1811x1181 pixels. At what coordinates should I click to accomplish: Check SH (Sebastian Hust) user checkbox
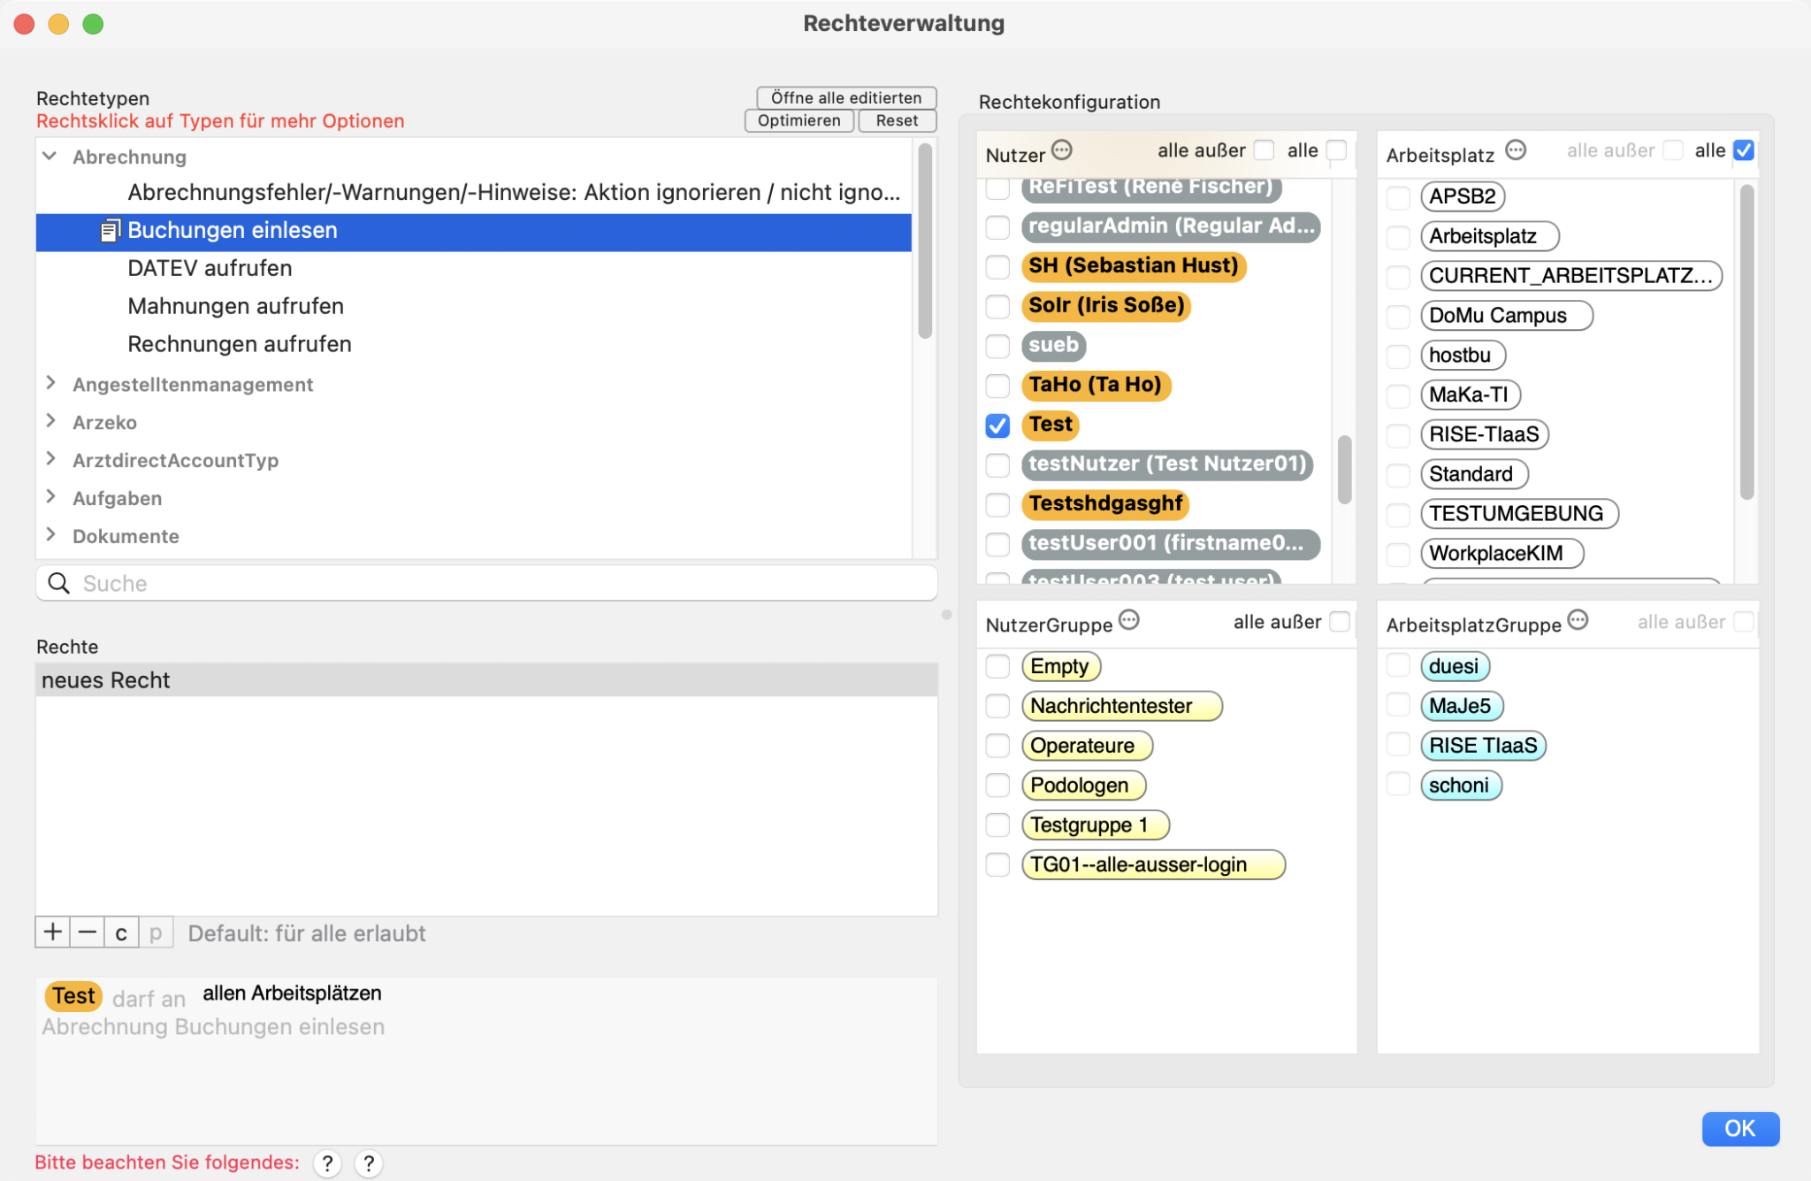click(x=997, y=267)
